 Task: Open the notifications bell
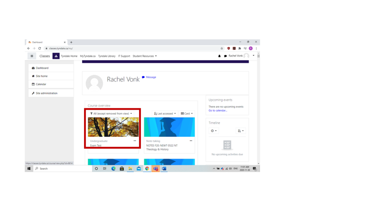coord(219,56)
